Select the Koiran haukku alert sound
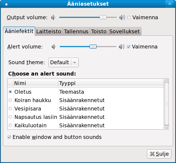This screenshot has height=163, width=176. click(x=10, y=100)
